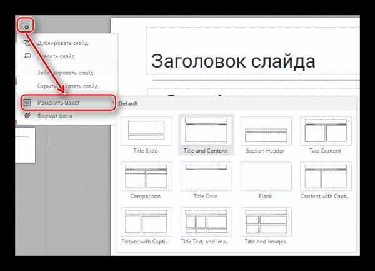Click the change layout icon

[x=27, y=103]
